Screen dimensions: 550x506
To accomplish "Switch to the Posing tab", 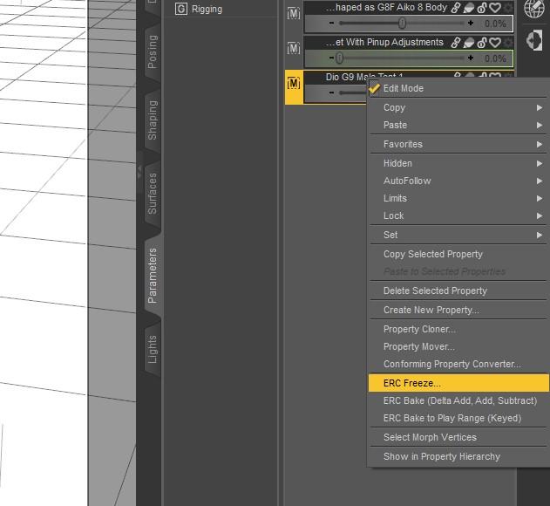I will [x=153, y=51].
